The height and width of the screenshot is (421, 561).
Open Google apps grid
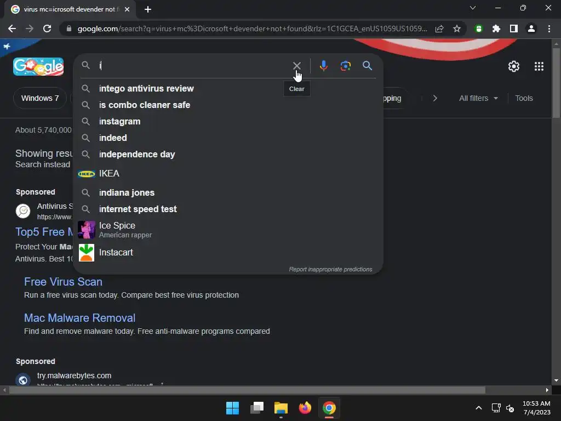pyautogui.click(x=539, y=66)
